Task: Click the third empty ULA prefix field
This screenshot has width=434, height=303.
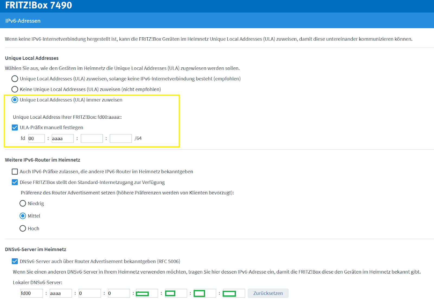Action: pyautogui.click(x=92, y=139)
